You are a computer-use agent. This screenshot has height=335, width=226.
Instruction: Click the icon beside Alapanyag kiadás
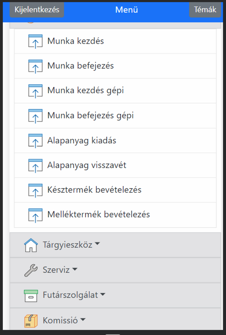[35, 141]
